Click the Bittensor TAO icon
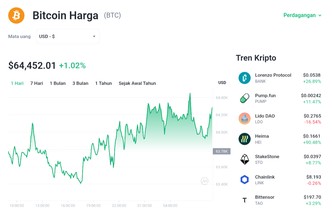 pos(244,200)
